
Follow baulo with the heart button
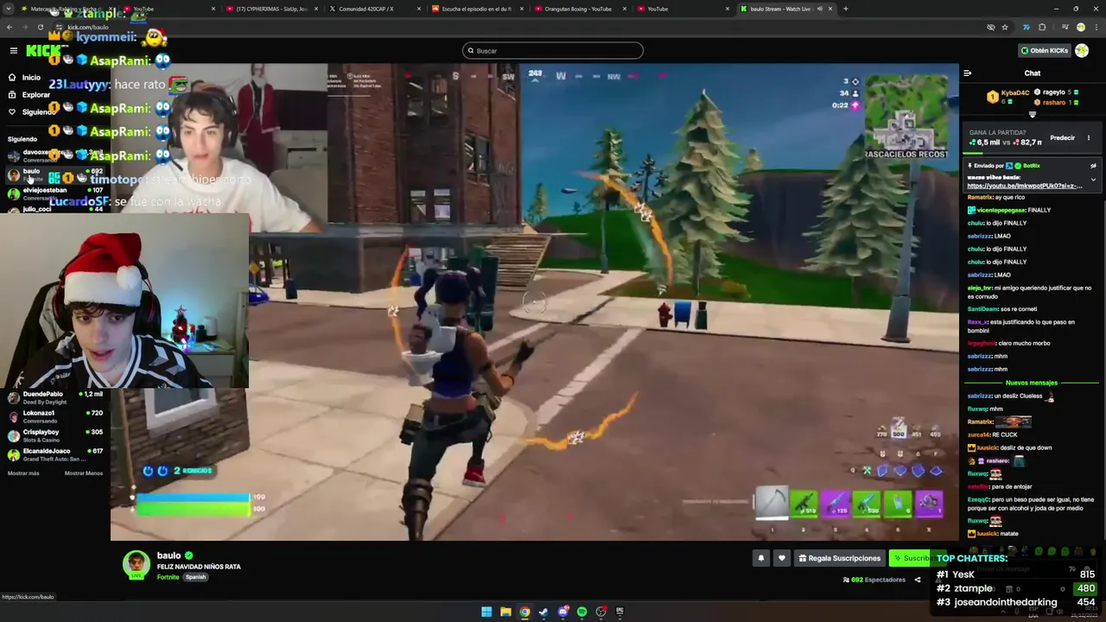(x=782, y=558)
